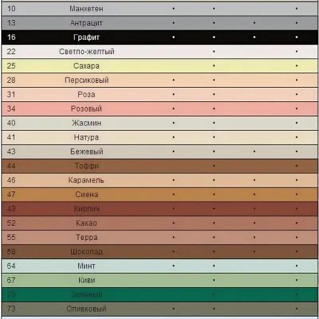Image resolution: width=319 pixels, height=319 pixels.
Task: Click the Роза color name
Action: 86,95
